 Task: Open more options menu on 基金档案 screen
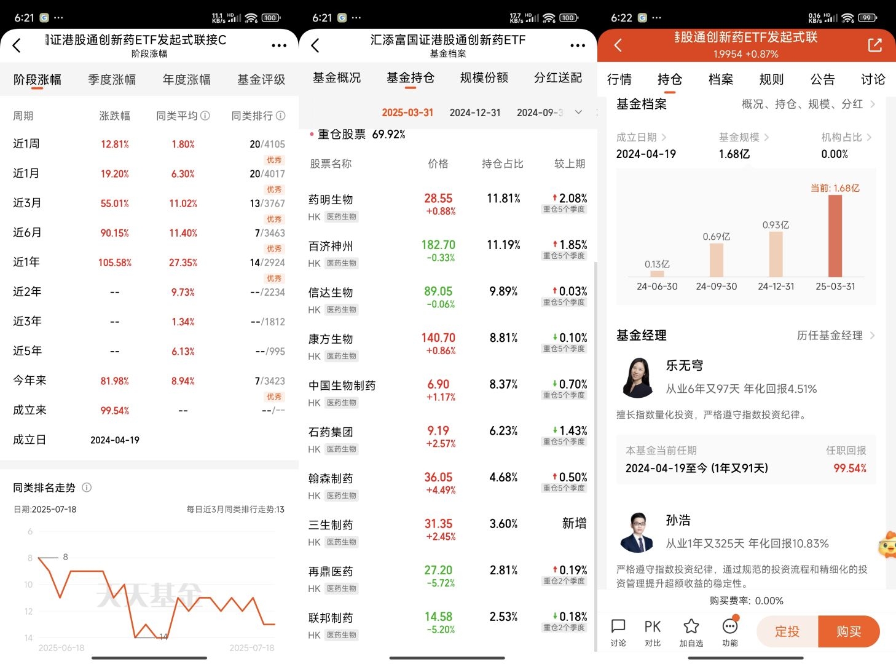click(x=578, y=45)
